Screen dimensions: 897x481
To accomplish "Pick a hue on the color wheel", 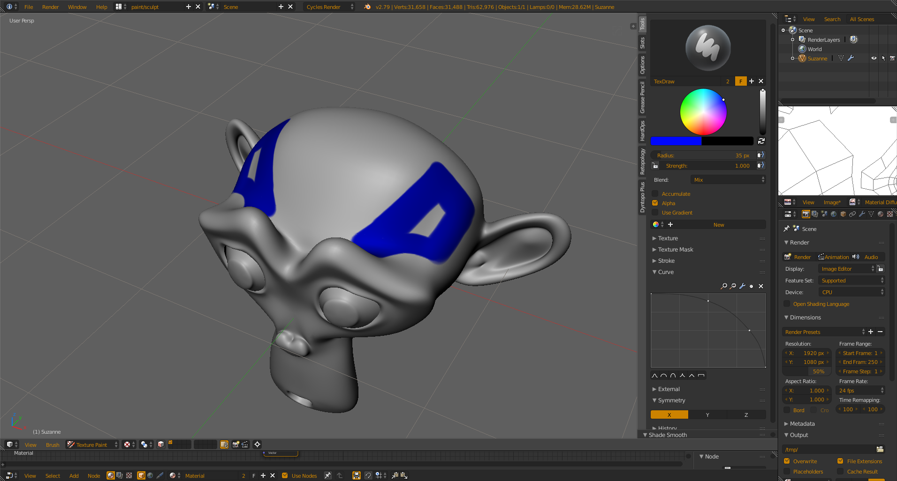I will pos(703,112).
